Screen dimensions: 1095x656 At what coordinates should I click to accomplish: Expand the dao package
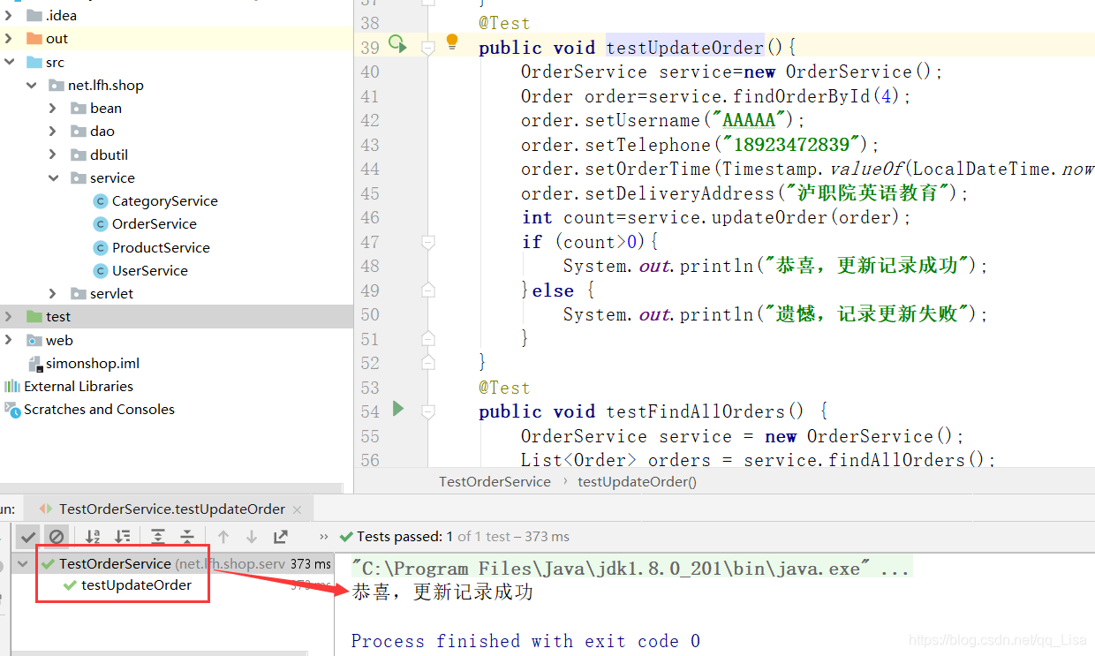coord(53,131)
